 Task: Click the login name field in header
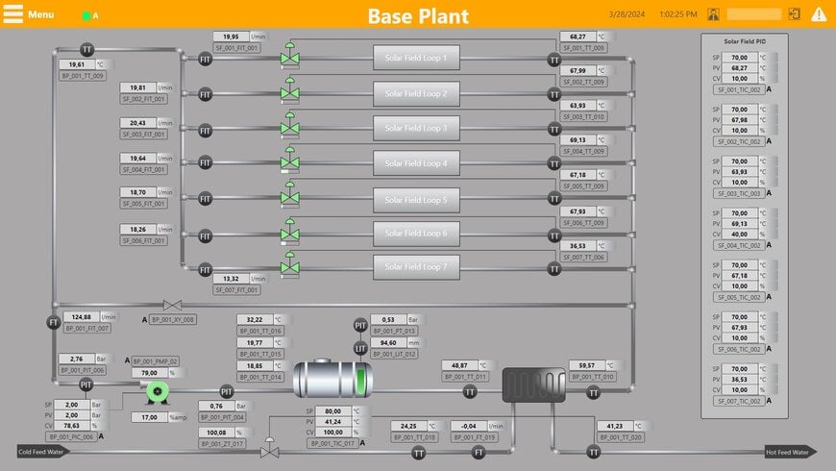pos(754,14)
